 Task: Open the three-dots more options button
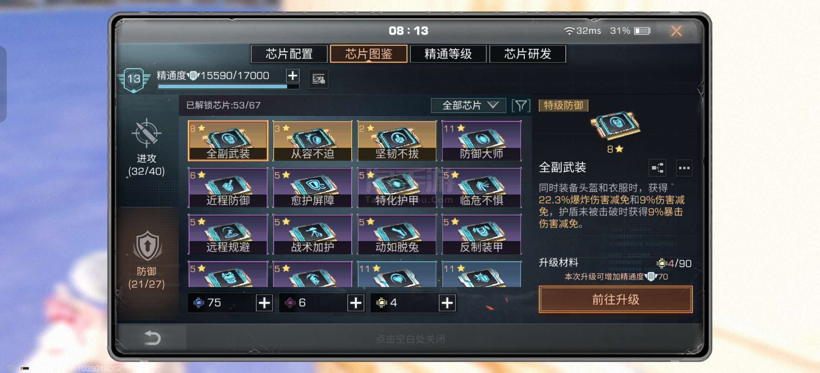684,168
